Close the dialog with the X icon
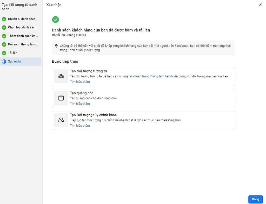Viewport: 266px width, 204px height. (260, 5)
